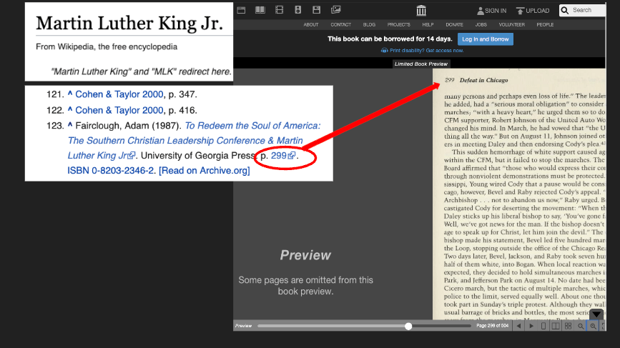
Task: Open the Audio (speaker) media icon
Action: coord(298,10)
